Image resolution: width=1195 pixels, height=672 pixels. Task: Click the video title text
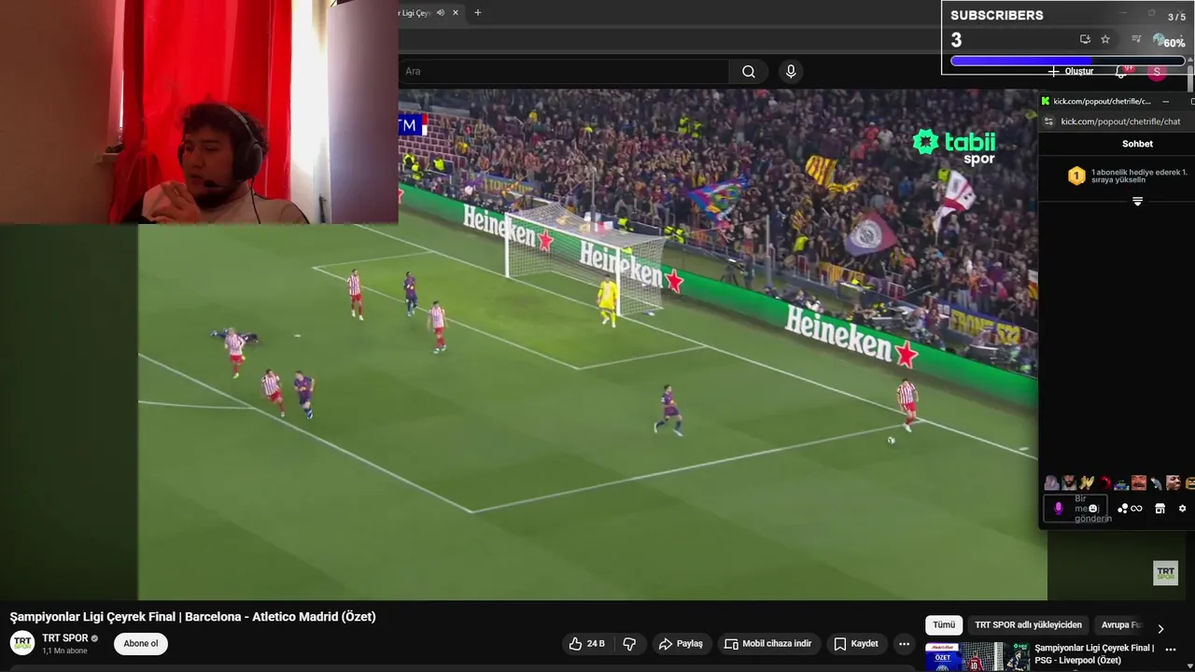192,617
